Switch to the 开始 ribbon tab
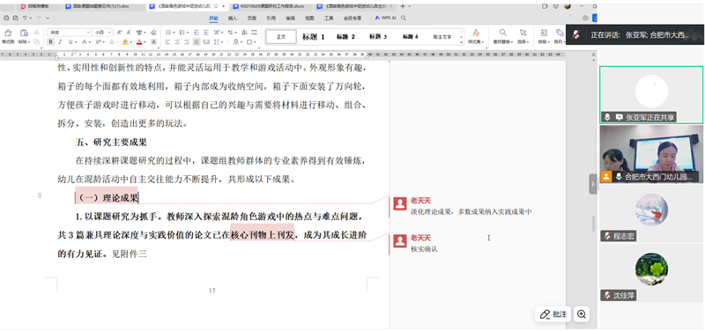The height and width of the screenshot is (331, 705). tap(213, 18)
